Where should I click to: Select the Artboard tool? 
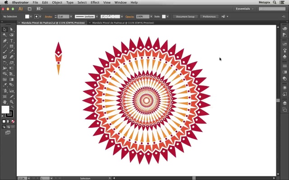coord(5,96)
